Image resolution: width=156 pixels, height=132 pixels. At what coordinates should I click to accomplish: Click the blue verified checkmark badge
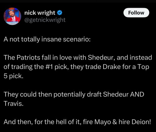coord(60,13)
